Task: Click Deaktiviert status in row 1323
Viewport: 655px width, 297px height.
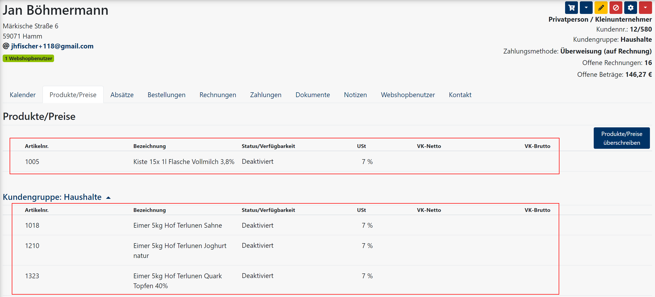Action: [258, 276]
